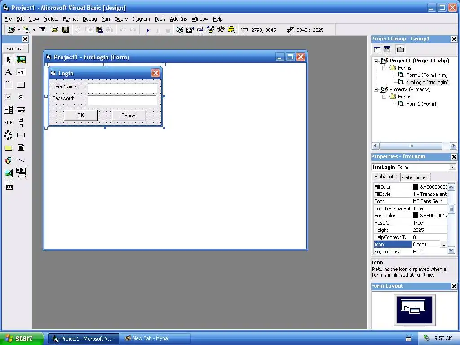
Task: Collapse the Project2 (Project2) node
Action: point(376,89)
